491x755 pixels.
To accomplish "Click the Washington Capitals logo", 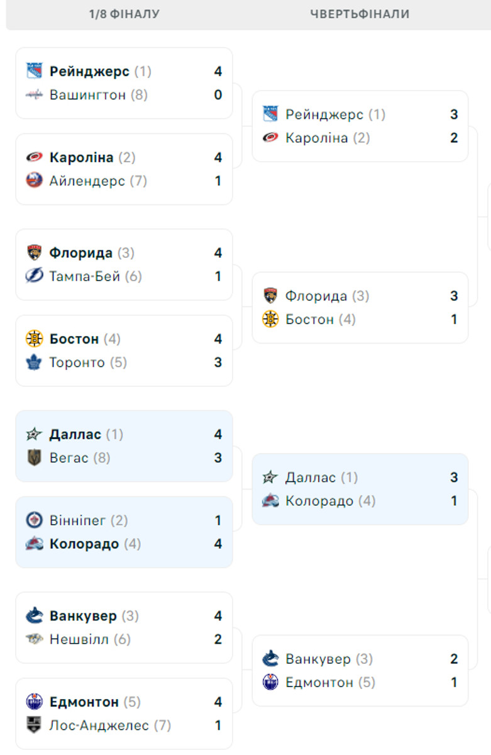I will pos(34,95).
